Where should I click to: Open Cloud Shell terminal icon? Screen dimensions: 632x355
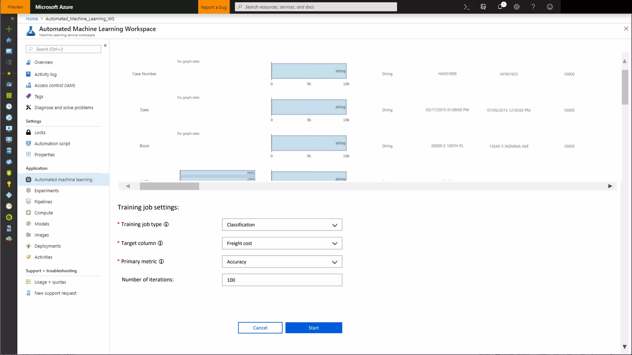click(x=466, y=7)
